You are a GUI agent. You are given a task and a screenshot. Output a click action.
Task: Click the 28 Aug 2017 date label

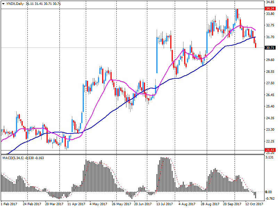(210, 204)
